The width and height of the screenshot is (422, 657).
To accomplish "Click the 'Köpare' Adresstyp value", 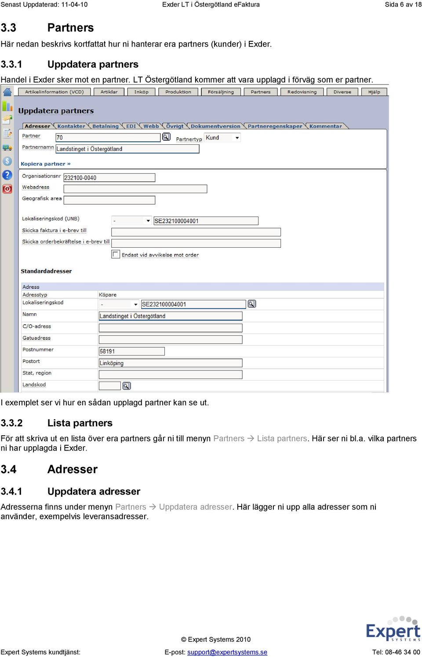I will click(x=108, y=295).
